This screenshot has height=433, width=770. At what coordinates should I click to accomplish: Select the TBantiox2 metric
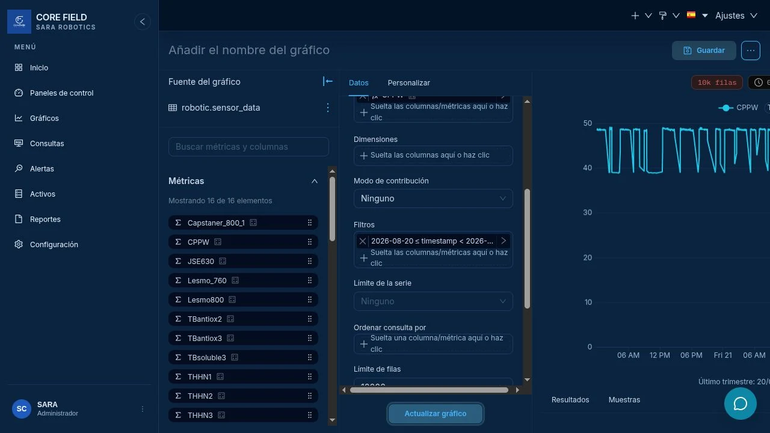pyautogui.click(x=244, y=319)
